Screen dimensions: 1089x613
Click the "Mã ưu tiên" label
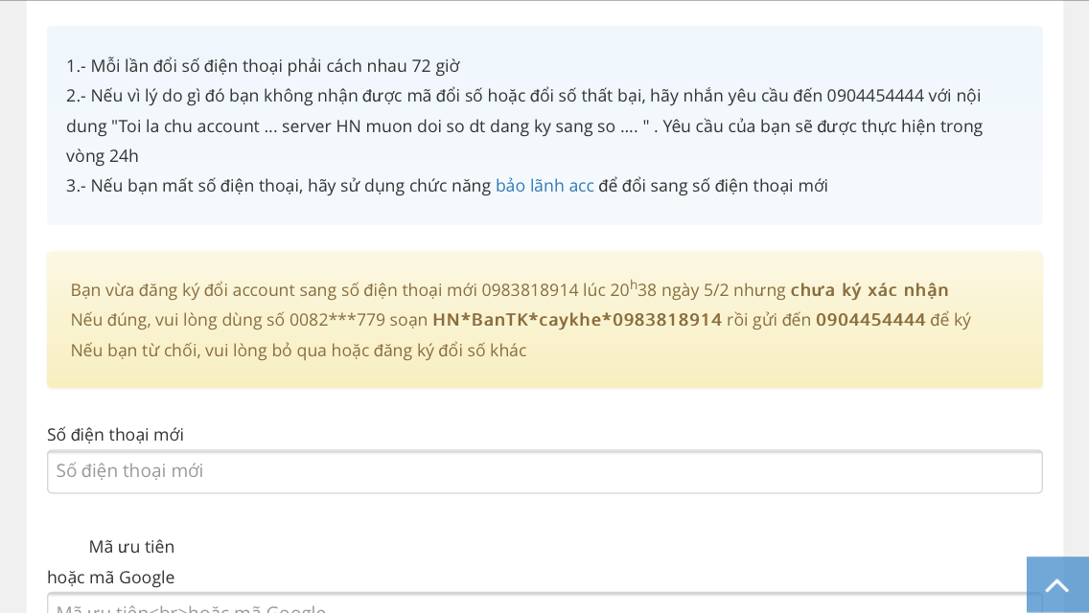coord(131,547)
